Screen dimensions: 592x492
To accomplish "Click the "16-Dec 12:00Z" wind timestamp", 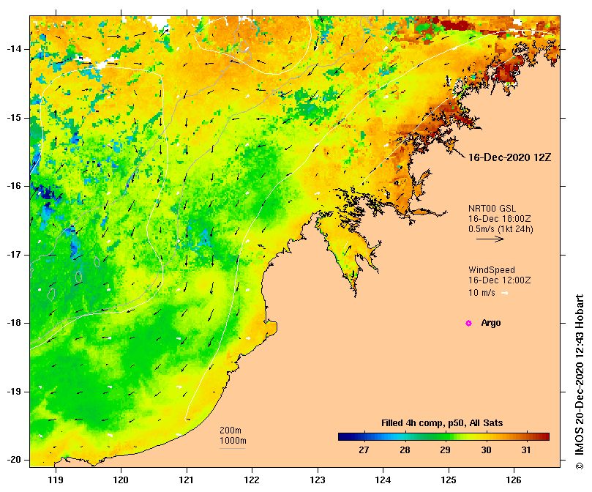I will pos(500,280).
